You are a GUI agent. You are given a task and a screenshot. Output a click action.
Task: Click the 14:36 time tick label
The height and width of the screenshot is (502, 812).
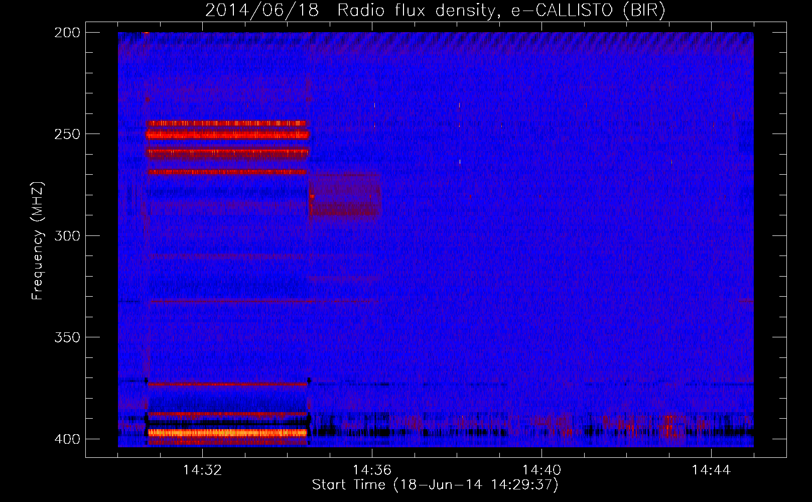[x=372, y=470]
